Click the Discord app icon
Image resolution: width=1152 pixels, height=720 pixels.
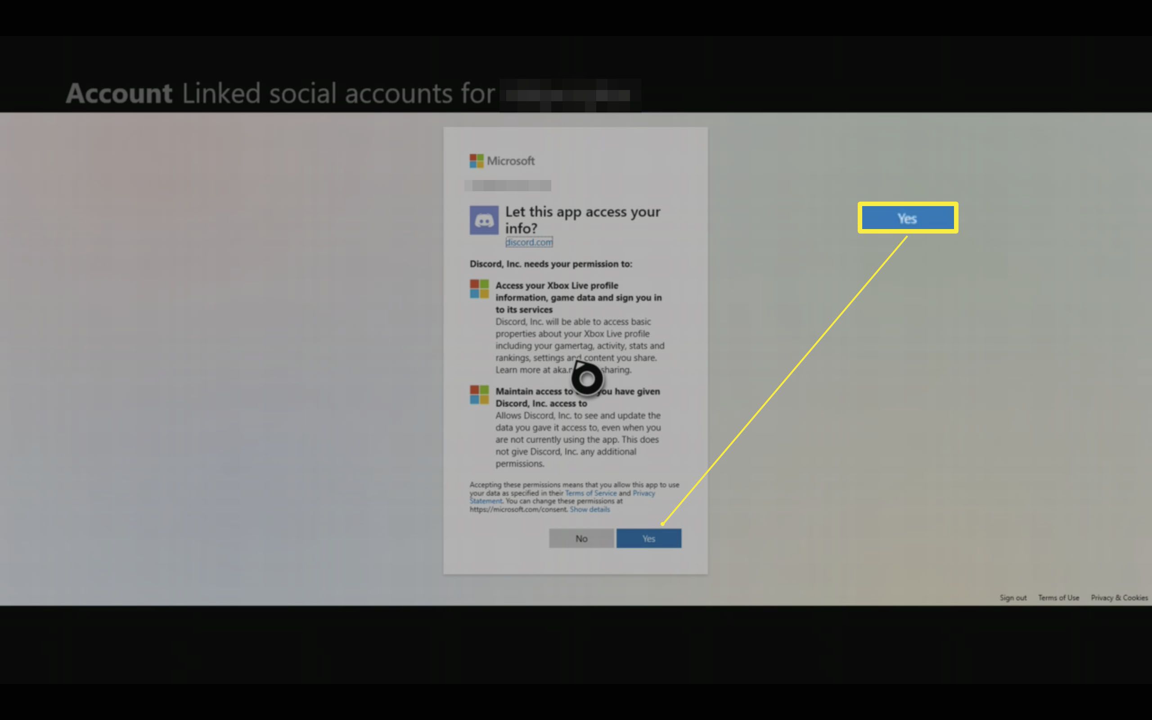pyautogui.click(x=484, y=220)
